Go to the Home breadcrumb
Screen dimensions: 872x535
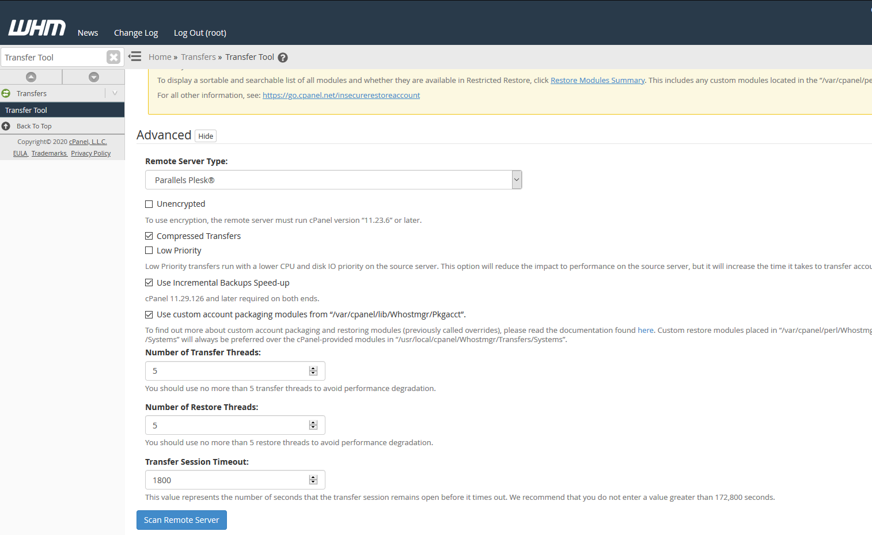click(x=160, y=57)
